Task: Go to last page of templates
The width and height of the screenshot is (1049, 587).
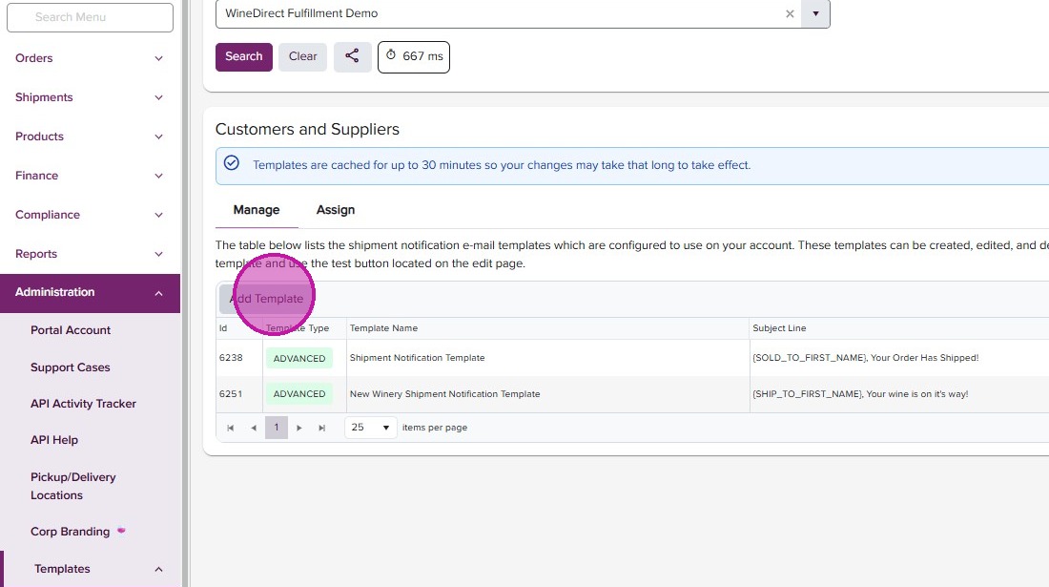Action: coord(322,428)
